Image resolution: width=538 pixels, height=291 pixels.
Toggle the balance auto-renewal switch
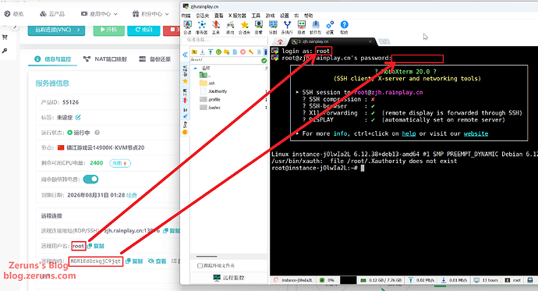point(90,179)
